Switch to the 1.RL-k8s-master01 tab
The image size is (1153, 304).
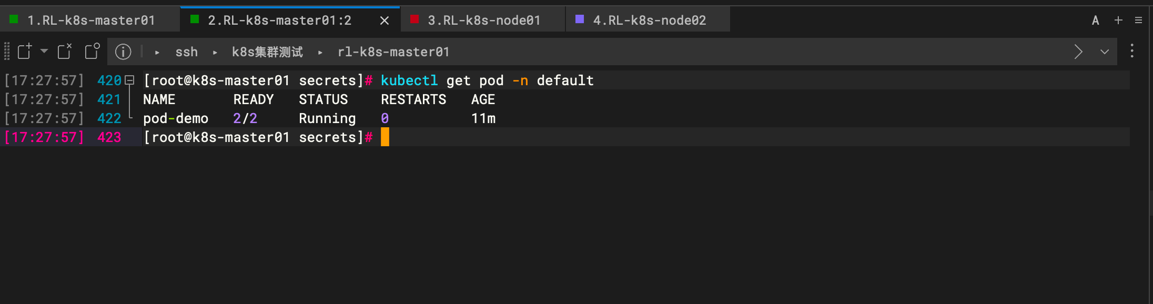pos(90,21)
